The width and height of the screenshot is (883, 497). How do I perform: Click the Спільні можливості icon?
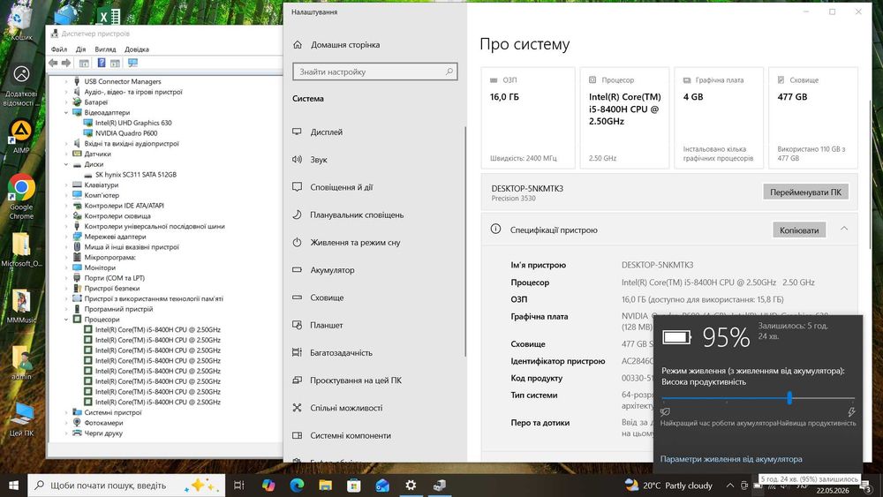pyautogui.click(x=298, y=408)
